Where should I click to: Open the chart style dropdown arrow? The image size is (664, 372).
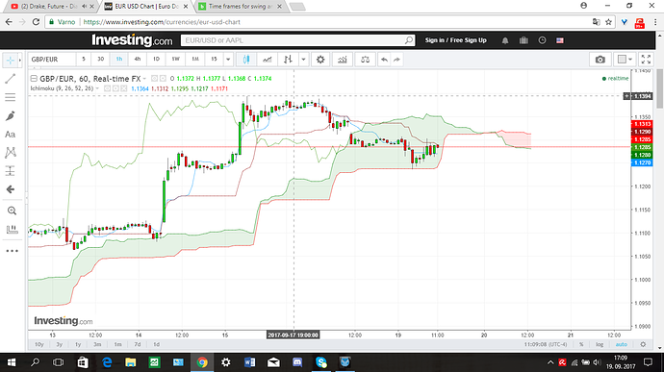(304, 60)
